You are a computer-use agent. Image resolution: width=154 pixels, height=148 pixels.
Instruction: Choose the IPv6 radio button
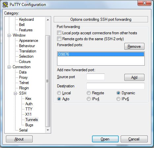point(118,99)
